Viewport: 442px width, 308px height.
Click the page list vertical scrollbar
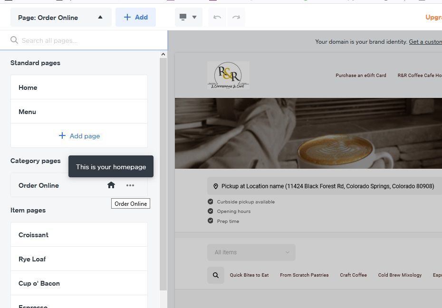(163, 171)
